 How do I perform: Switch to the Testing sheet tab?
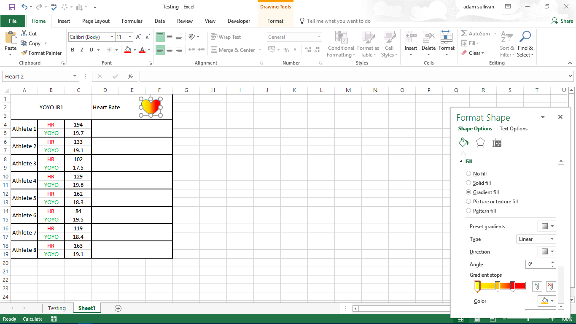click(x=57, y=308)
